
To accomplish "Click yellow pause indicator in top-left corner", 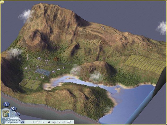I will [x=2, y=2].
